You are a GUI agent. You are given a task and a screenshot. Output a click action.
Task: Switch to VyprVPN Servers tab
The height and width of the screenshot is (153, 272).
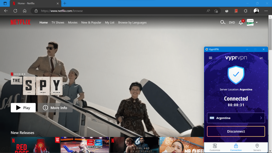click(x=257, y=147)
